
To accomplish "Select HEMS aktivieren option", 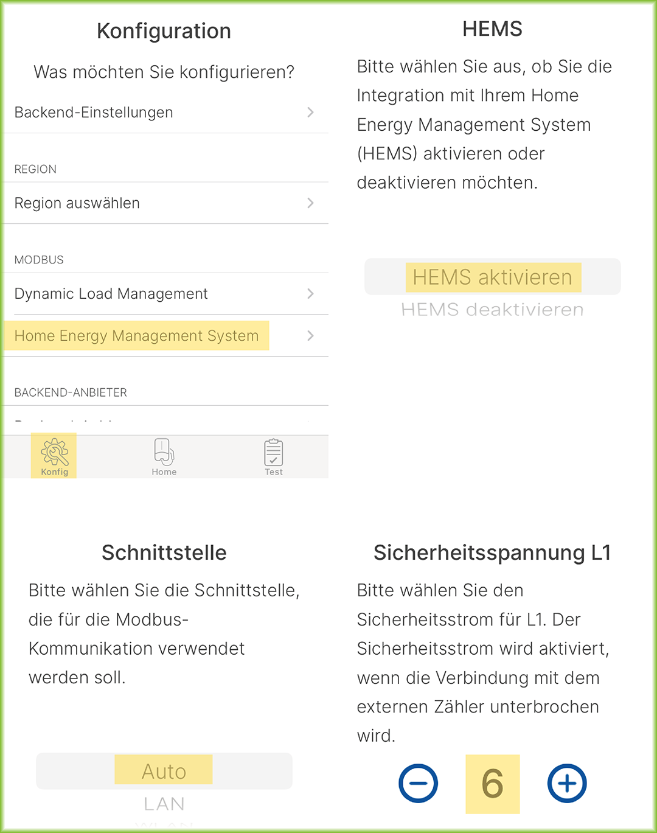I will [x=492, y=277].
